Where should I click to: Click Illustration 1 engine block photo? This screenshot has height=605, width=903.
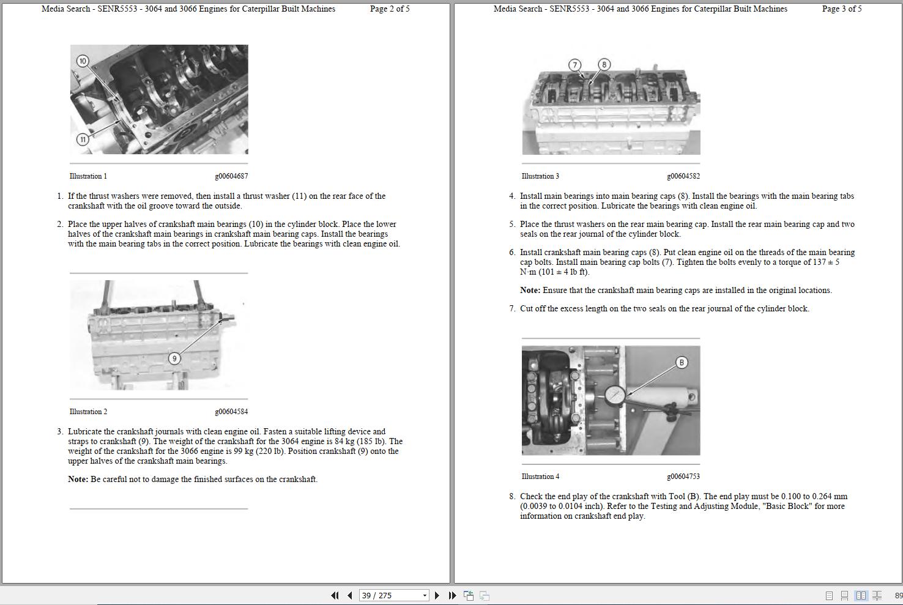[159, 100]
